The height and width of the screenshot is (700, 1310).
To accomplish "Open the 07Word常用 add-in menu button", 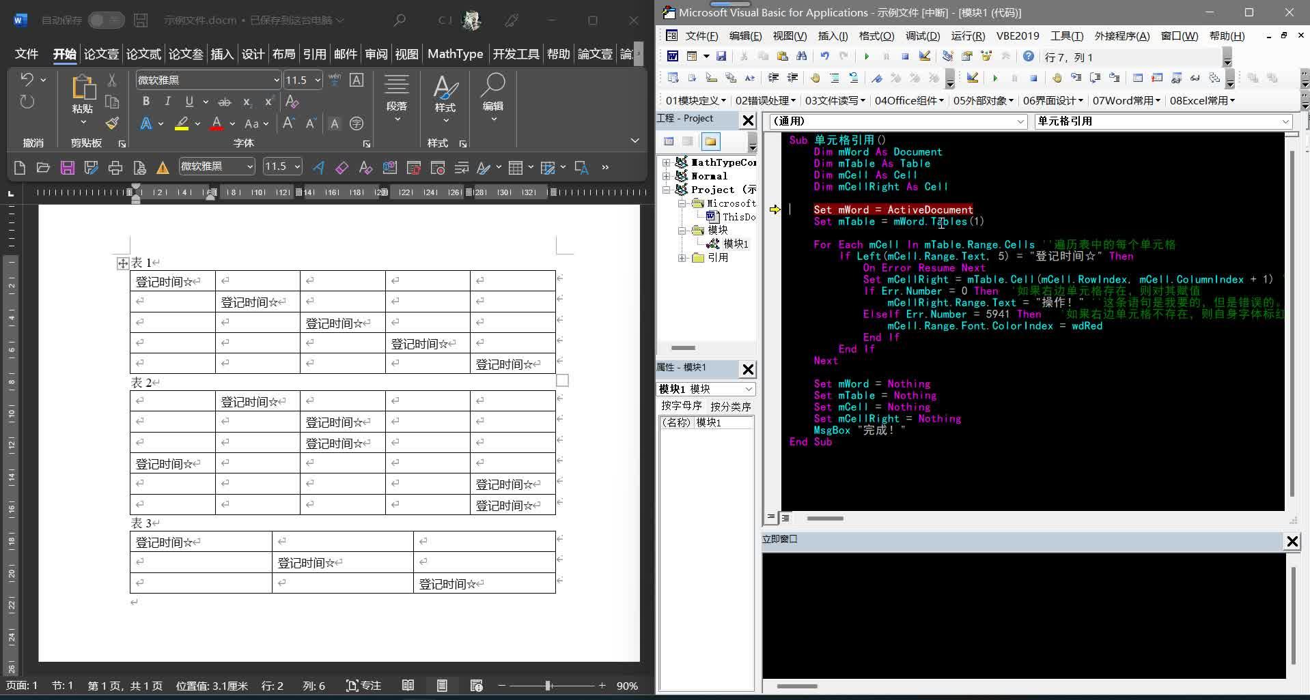I will [1124, 100].
